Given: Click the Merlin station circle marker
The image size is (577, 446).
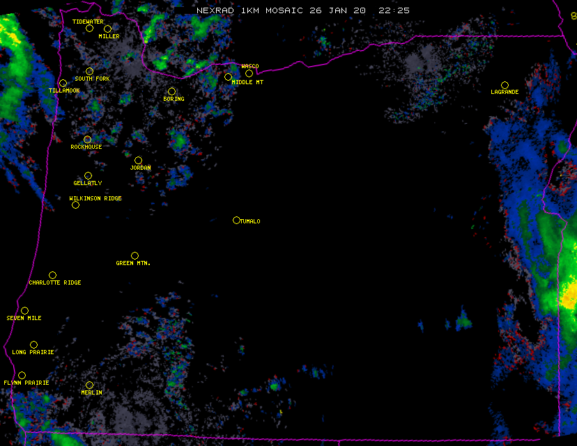Looking at the screenshot, I should click(x=89, y=385).
